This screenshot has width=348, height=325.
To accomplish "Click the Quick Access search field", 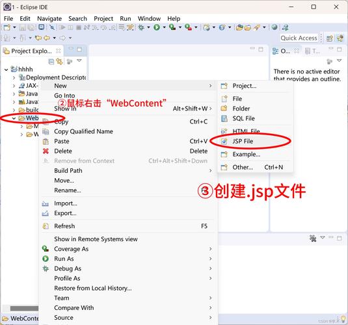I will point(299,38).
